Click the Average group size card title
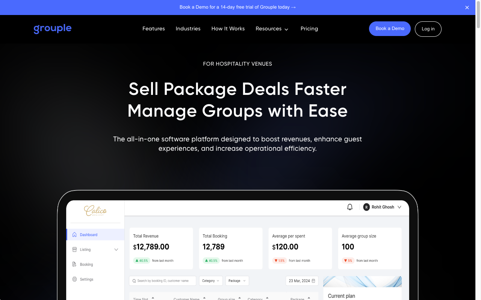Image resolution: width=481 pixels, height=300 pixels. tap(359, 236)
